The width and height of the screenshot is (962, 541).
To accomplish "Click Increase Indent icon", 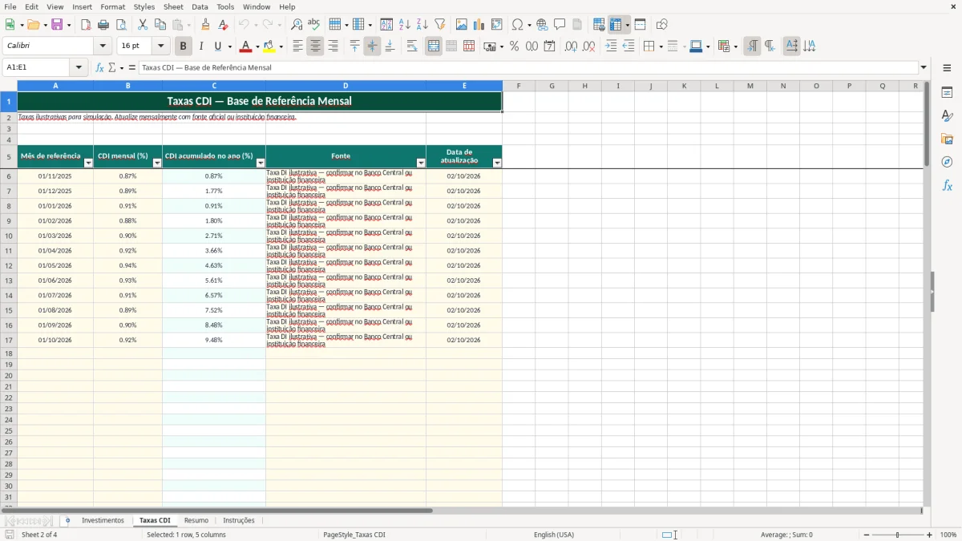I will tap(611, 46).
